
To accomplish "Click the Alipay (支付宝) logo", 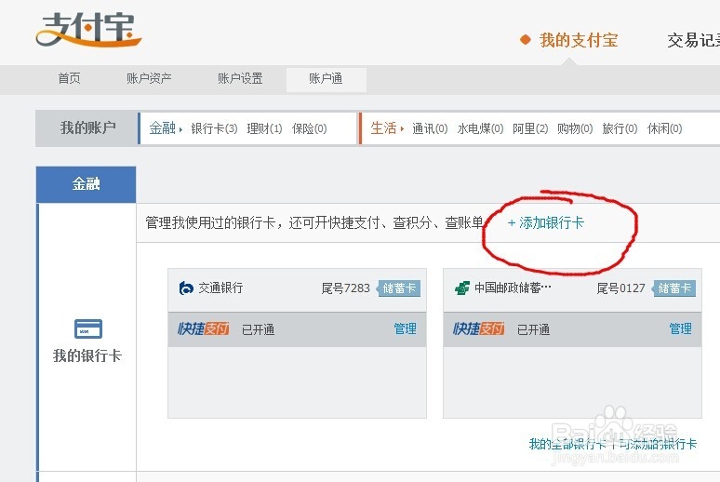I will coord(88,30).
